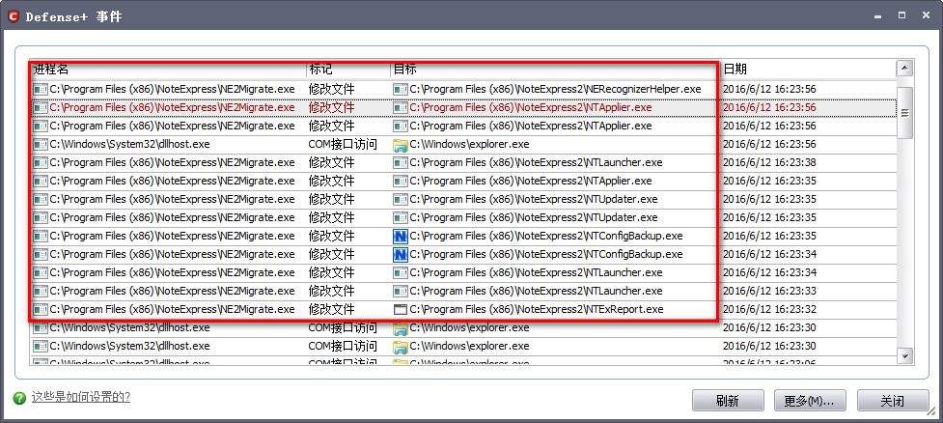This screenshot has height=423, width=943.
Task: Click the Comodo logo in the title bar
Action: 14,16
